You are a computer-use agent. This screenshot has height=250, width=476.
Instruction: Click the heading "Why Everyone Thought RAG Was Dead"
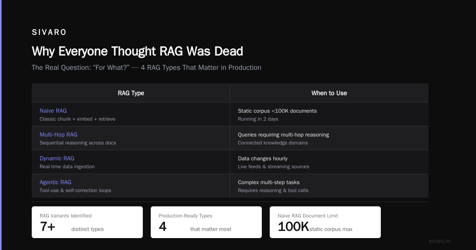point(137,51)
